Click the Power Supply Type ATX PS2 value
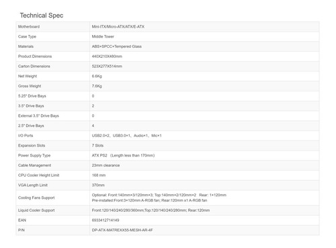This screenshot has height=248, width=336. (x=123, y=155)
